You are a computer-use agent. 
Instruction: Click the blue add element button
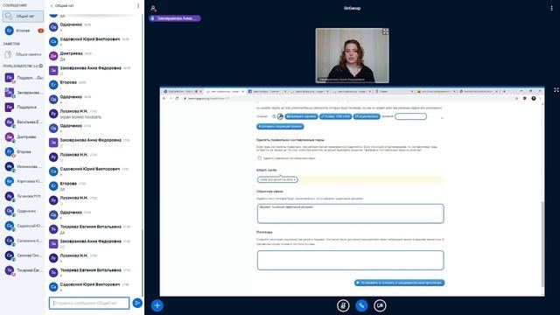(280, 126)
